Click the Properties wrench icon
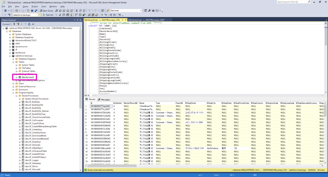This screenshot has height=177, width=328. 150,11
